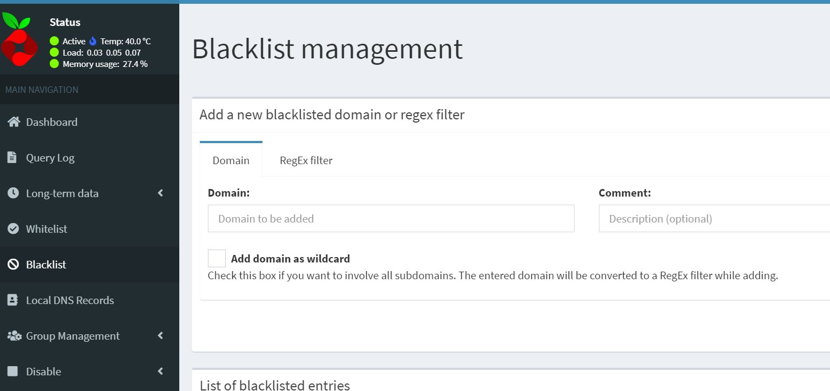The width and height of the screenshot is (830, 391).
Task: Open the Whitelist menu item
Action: coord(90,229)
